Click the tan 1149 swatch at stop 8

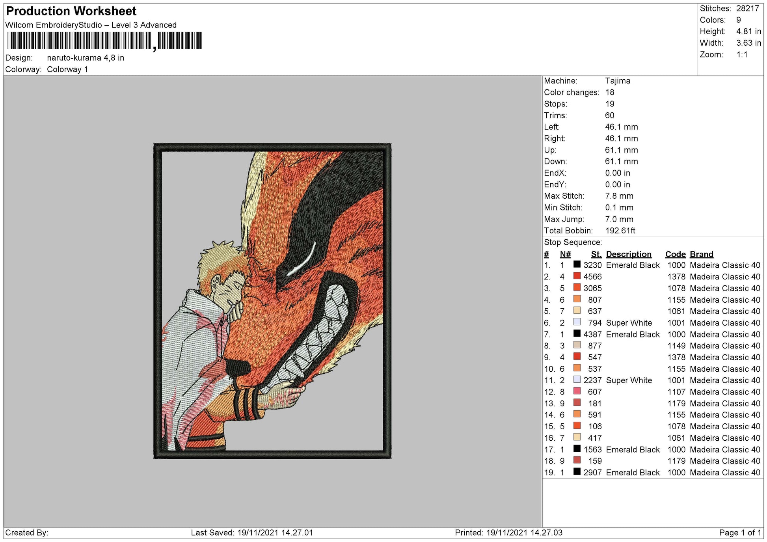[577, 345]
